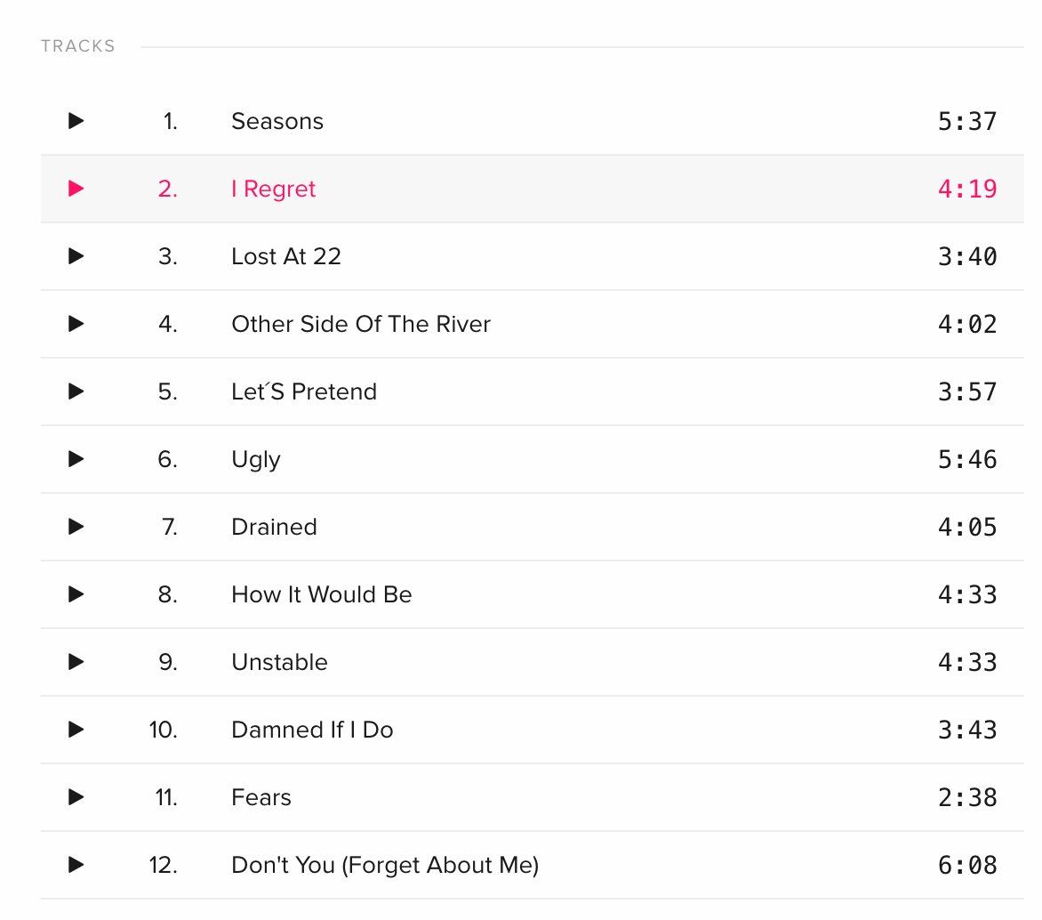
Task: Click play icon for Let'S Pretend
Action: point(76,391)
